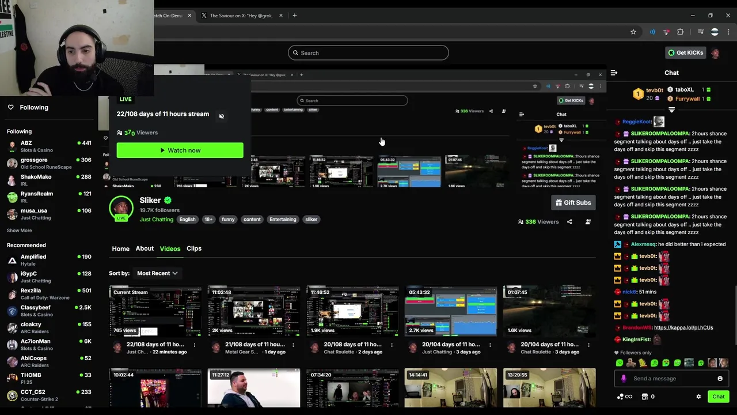
Task: Show more followed channels
Action: click(x=20, y=231)
